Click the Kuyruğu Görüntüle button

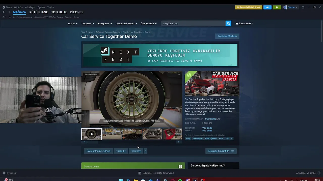click(x=221, y=151)
